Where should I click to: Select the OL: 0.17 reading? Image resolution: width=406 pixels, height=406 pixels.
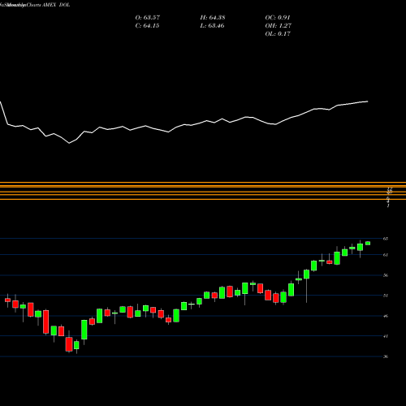[278, 34]
